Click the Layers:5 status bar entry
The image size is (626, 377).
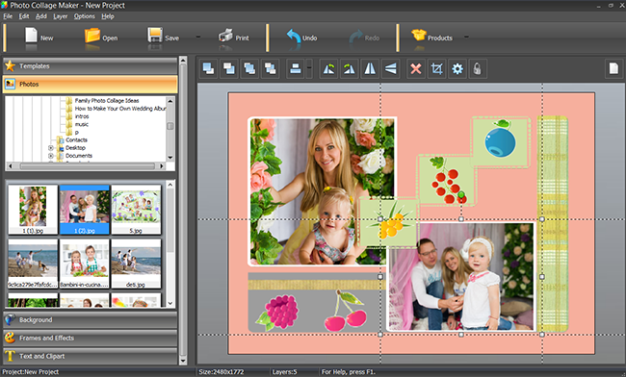click(x=285, y=372)
